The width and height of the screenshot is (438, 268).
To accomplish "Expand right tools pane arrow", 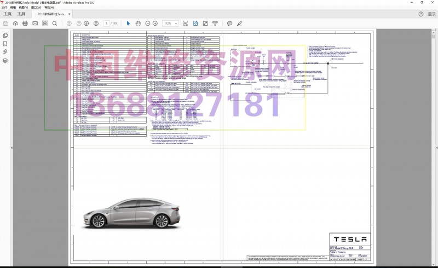I will (436, 148).
